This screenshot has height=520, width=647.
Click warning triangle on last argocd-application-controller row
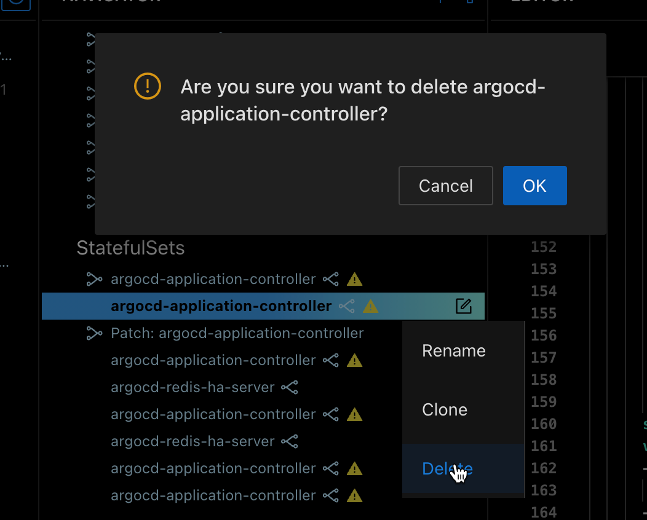tap(354, 495)
